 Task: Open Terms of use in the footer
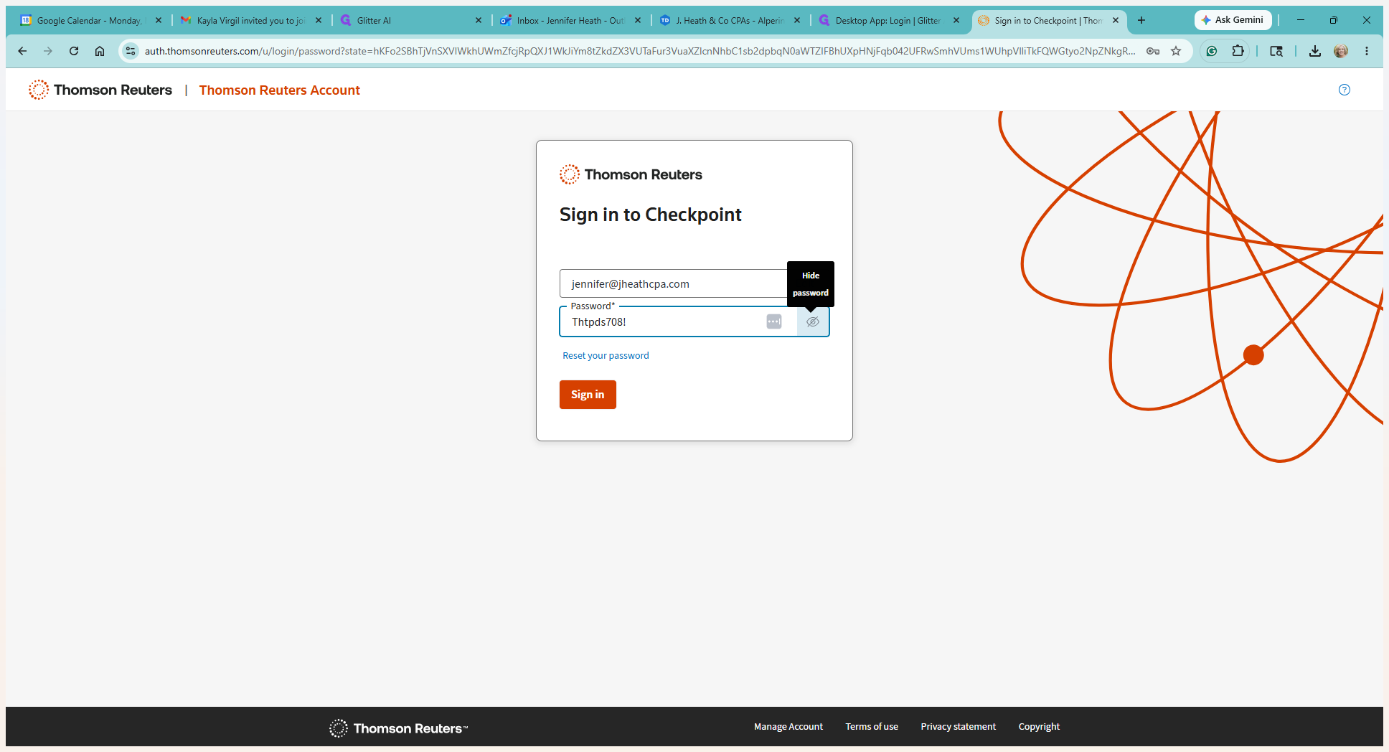[872, 727]
